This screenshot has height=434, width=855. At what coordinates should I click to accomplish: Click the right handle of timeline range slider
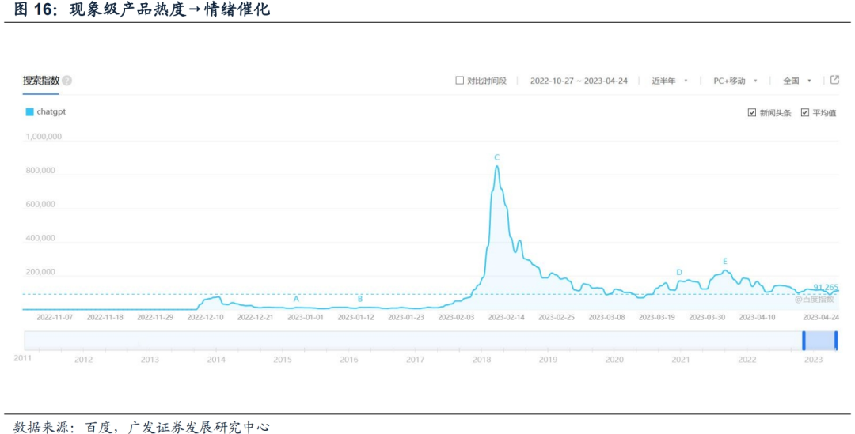pos(836,341)
